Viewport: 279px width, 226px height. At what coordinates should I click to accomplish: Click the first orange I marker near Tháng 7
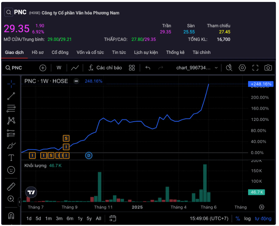click(32, 156)
